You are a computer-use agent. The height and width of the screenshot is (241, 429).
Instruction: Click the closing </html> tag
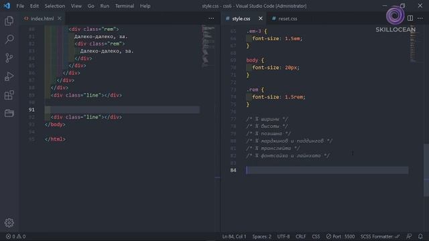click(55, 139)
